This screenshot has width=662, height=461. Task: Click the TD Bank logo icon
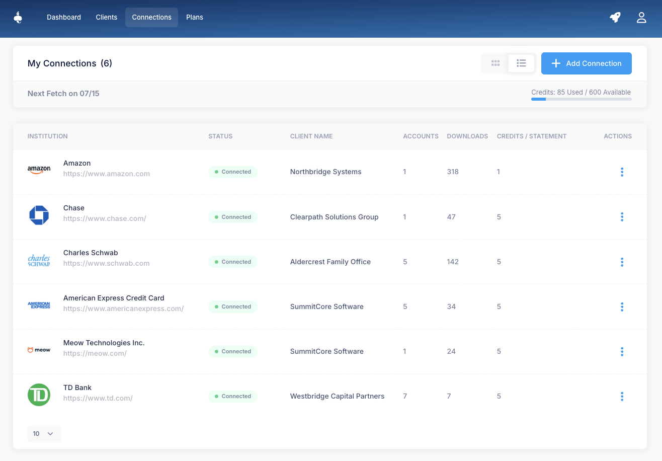click(39, 395)
